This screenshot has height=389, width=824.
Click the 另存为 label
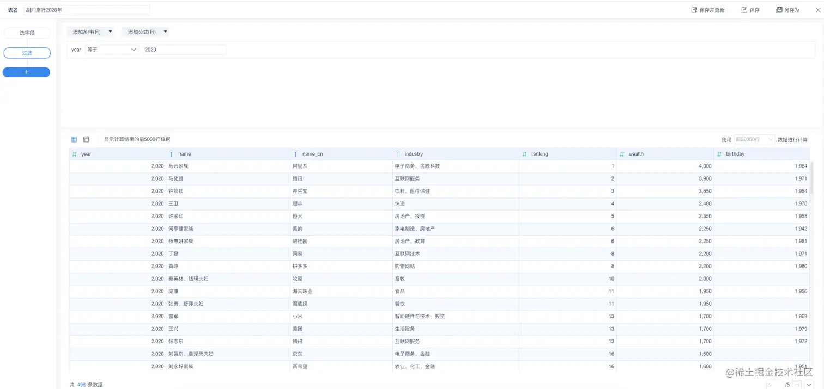tap(792, 10)
